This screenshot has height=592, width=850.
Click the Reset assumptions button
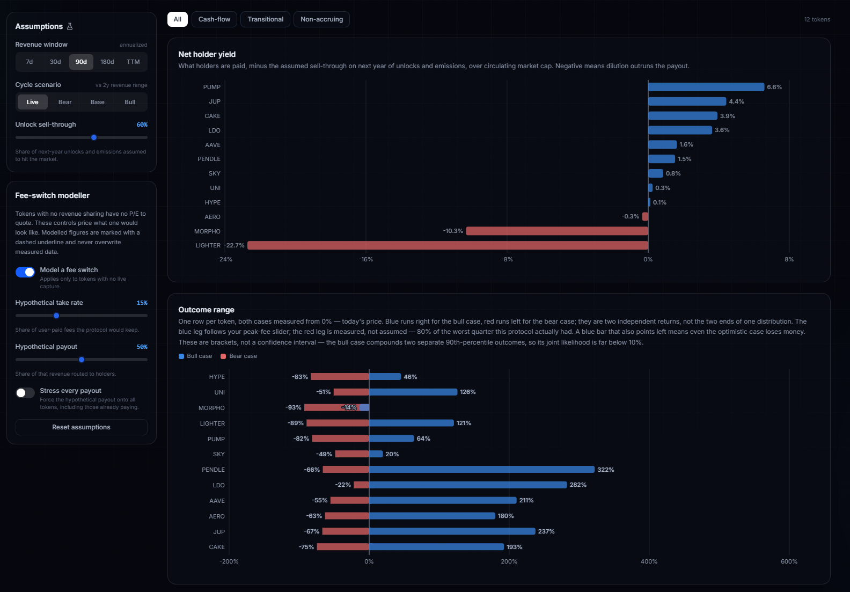(82, 427)
